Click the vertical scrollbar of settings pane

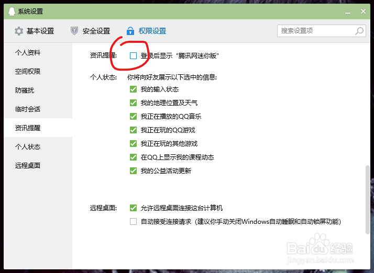pyautogui.click(x=368, y=200)
